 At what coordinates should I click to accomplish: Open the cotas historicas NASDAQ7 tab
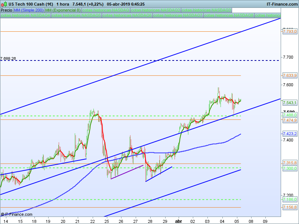178,15
